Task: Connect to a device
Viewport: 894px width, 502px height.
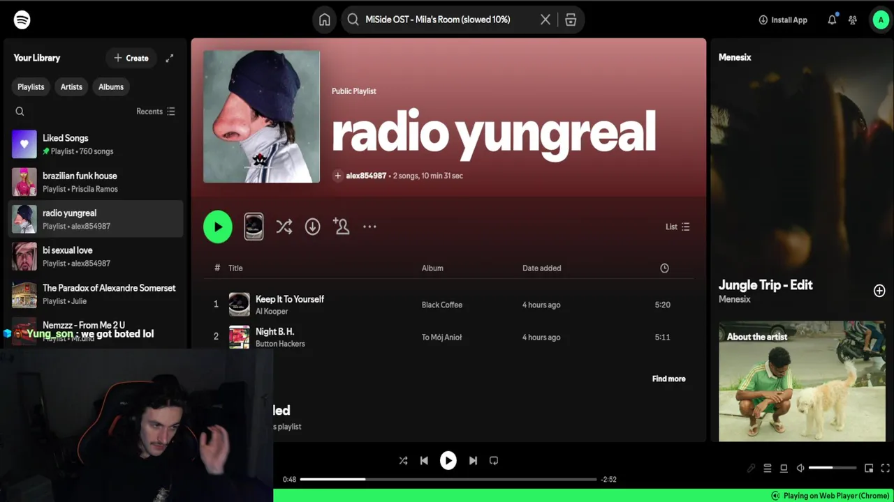Action: click(x=784, y=469)
